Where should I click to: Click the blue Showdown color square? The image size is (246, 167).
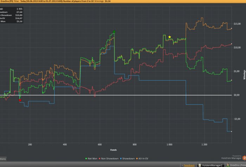point(121,159)
